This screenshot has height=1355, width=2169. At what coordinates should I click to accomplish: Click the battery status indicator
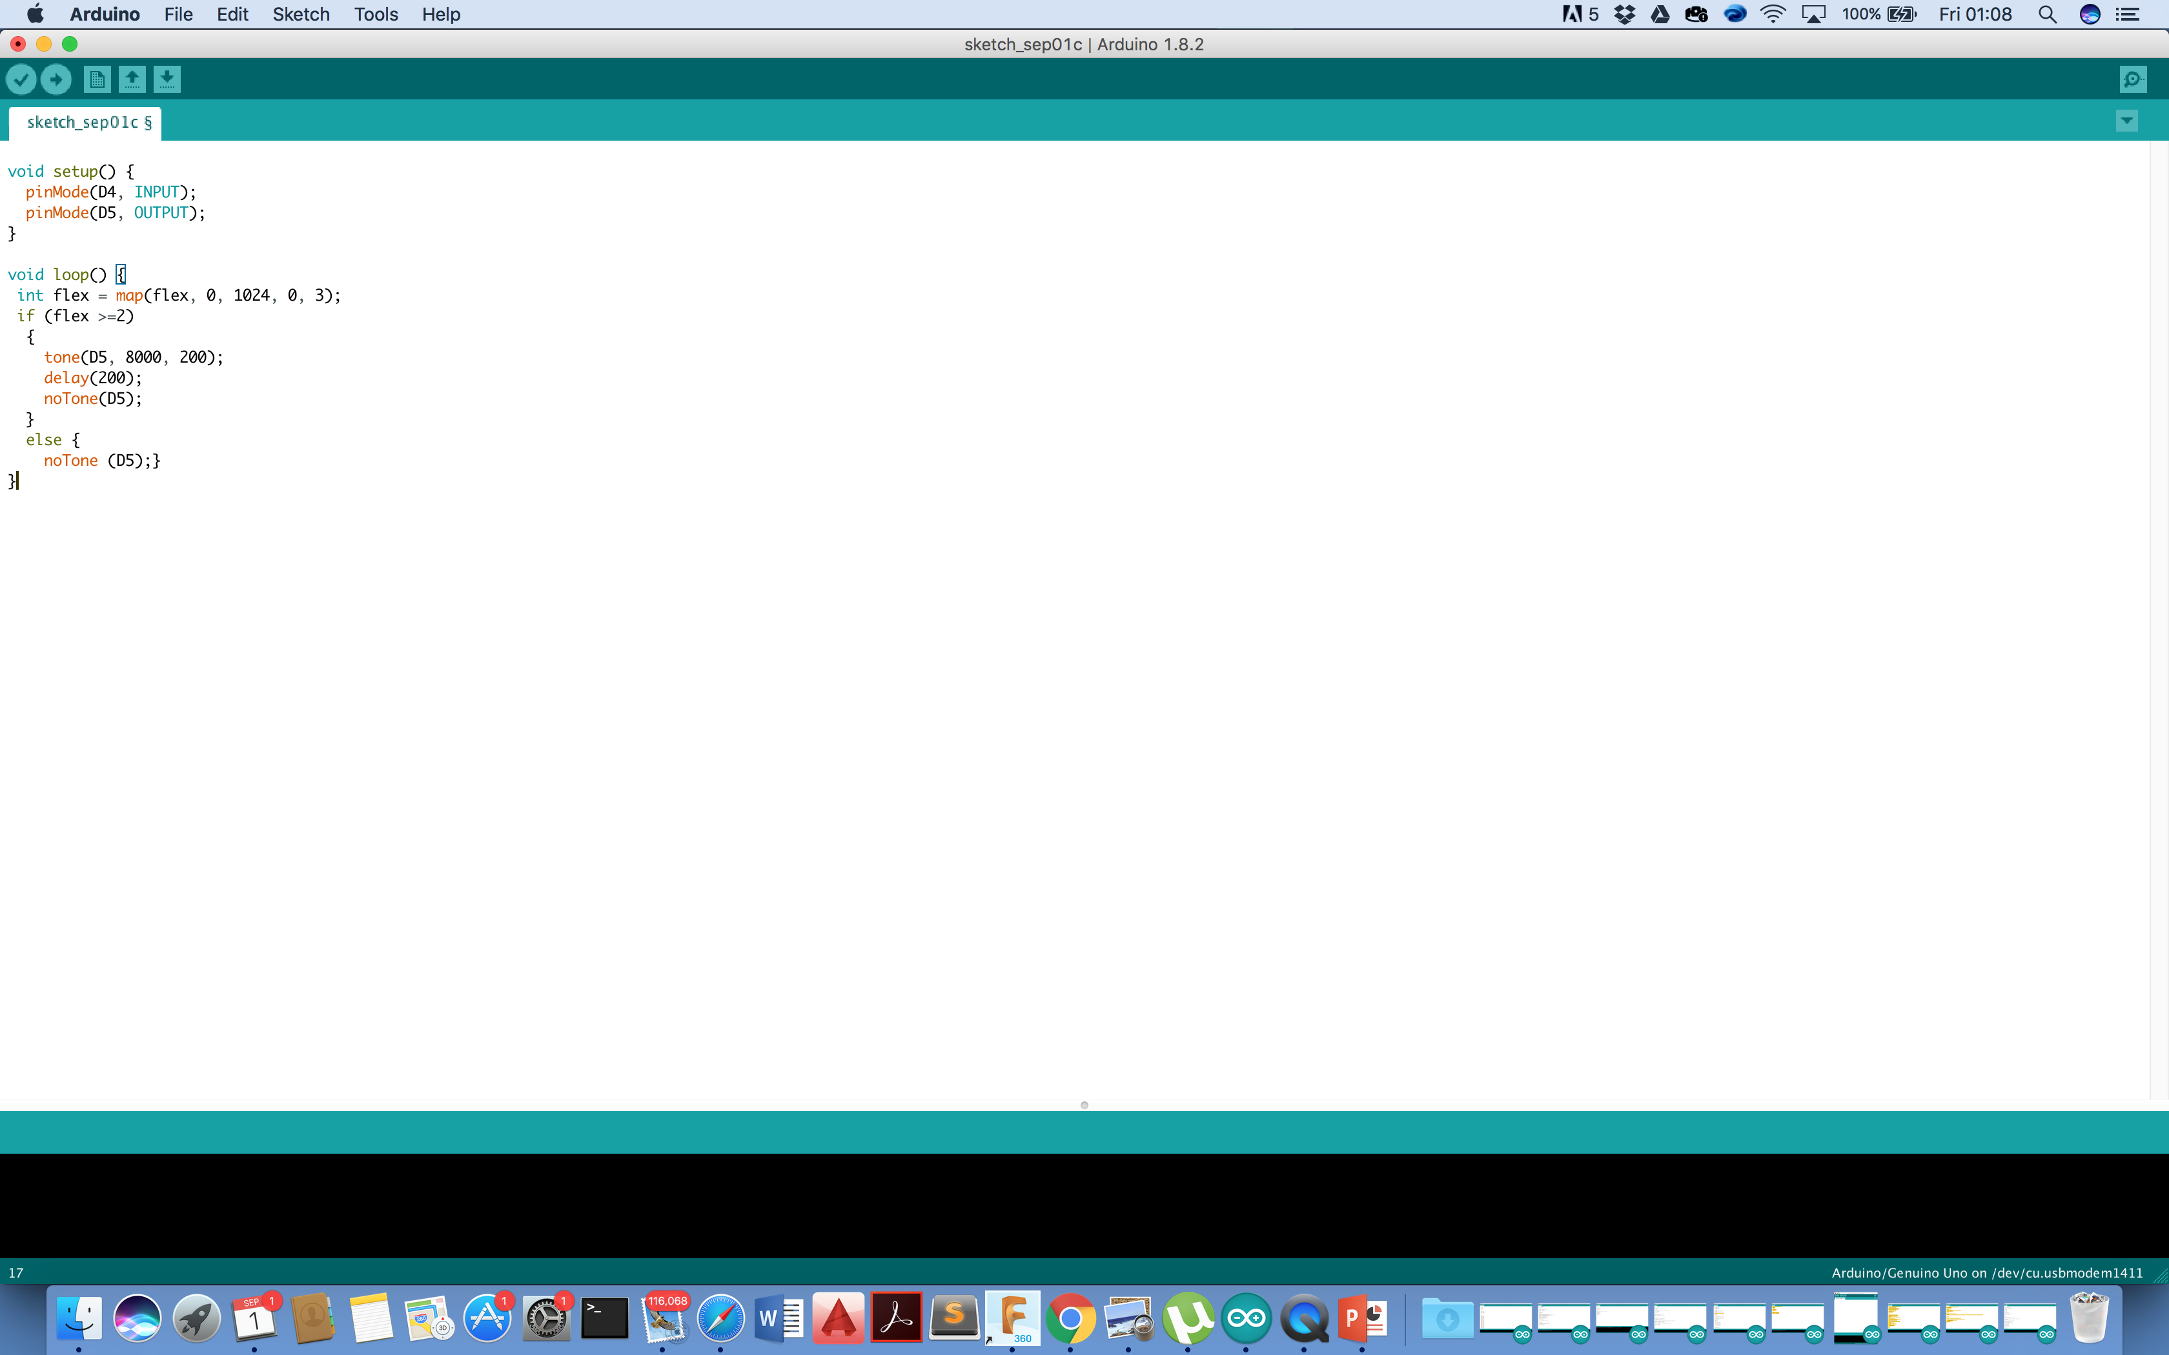tap(1879, 14)
